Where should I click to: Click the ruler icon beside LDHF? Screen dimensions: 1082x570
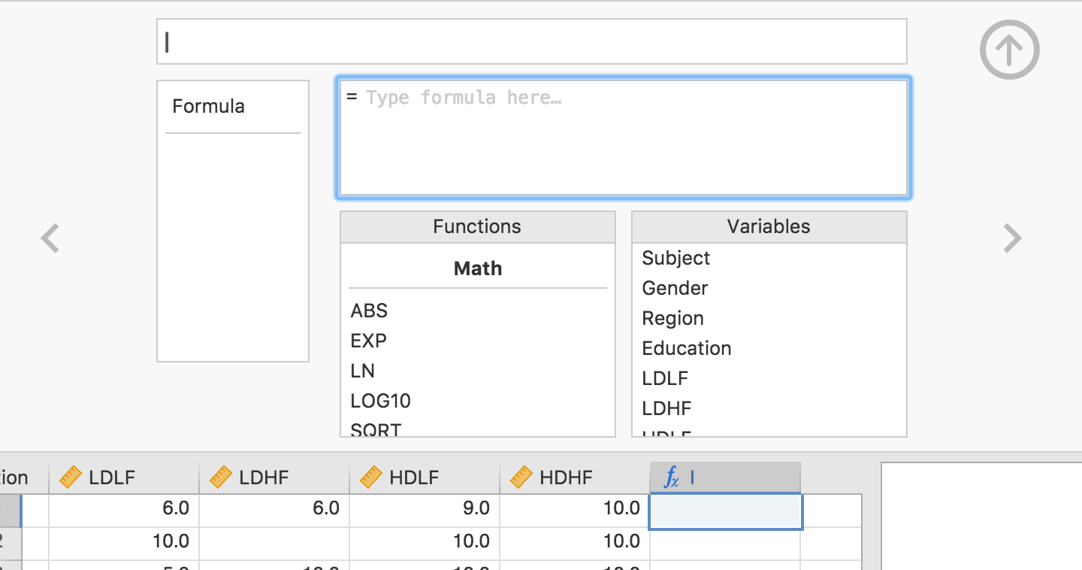(220, 477)
